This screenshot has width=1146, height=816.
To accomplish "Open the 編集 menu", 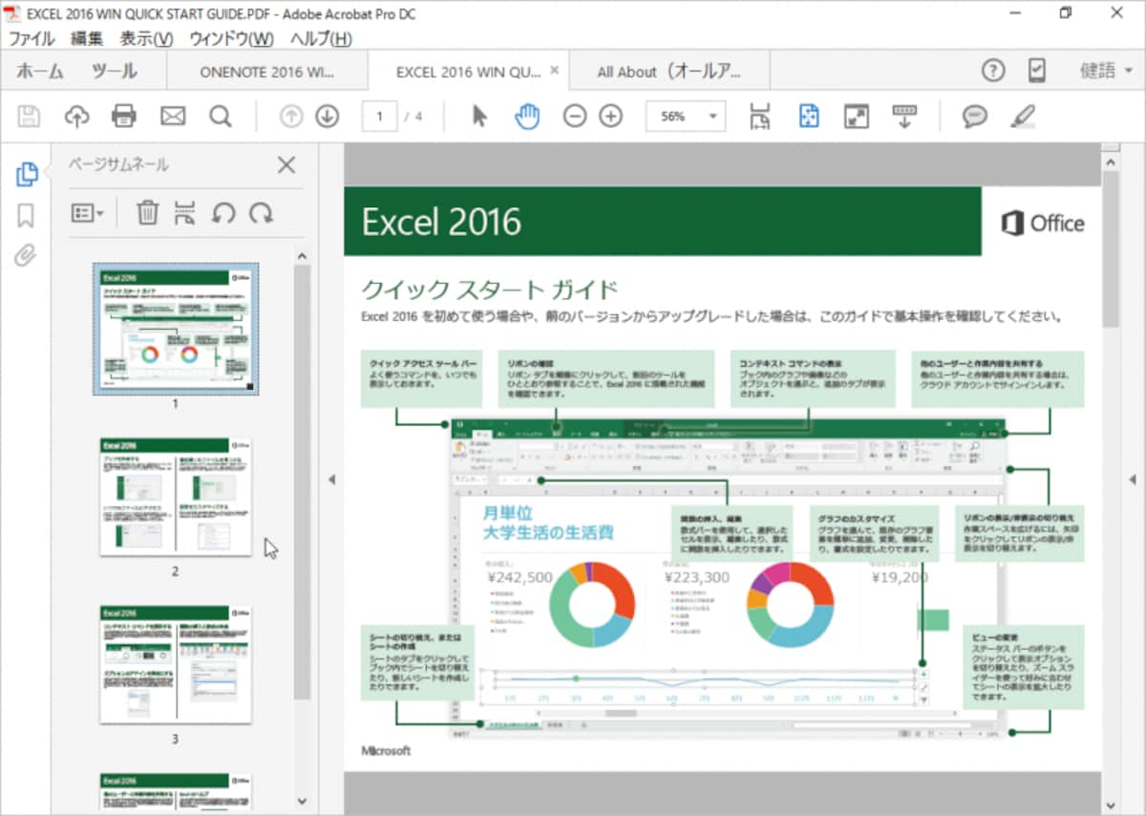I will [87, 39].
